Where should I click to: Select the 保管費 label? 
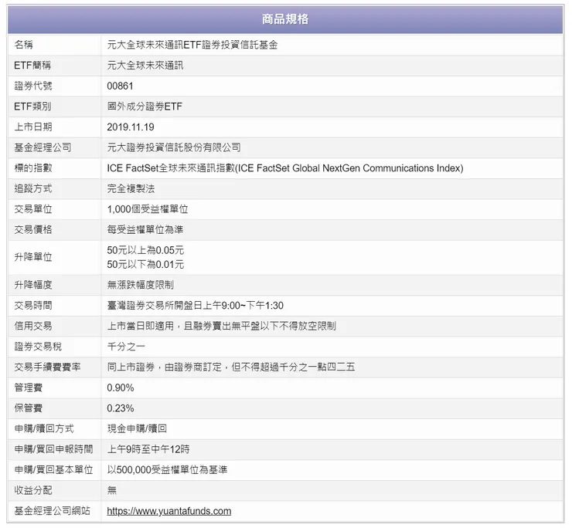tap(29, 408)
